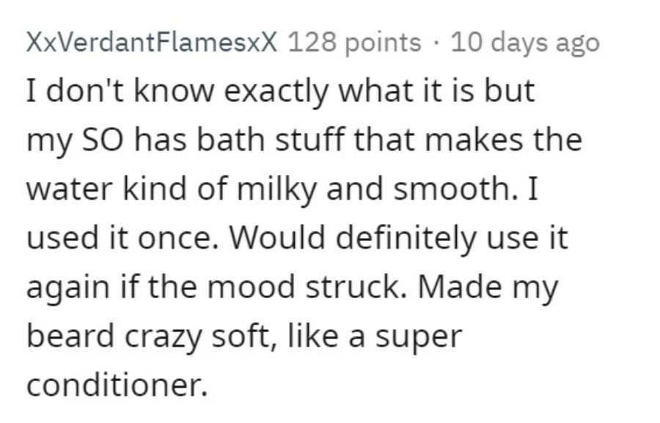This screenshot has height=423, width=660.
Task: Click the word "conditioner" on the last line
Action: (114, 385)
